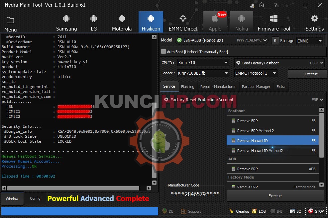The image size is (328, 218).
Task: Click the blue progress bar
Action: (80, 211)
